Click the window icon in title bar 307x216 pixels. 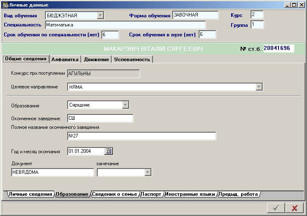point(5,5)
